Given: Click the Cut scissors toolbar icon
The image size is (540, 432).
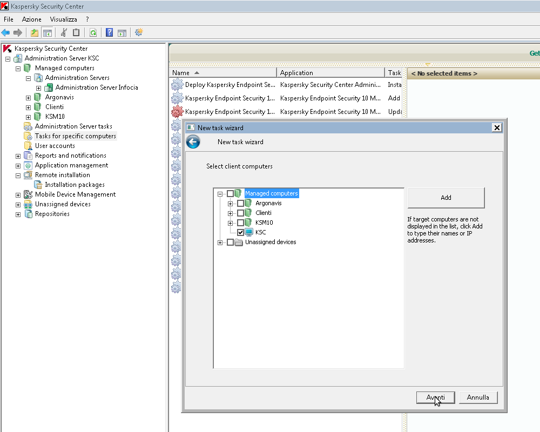Looking at the screenshot, I should [64, 33].
